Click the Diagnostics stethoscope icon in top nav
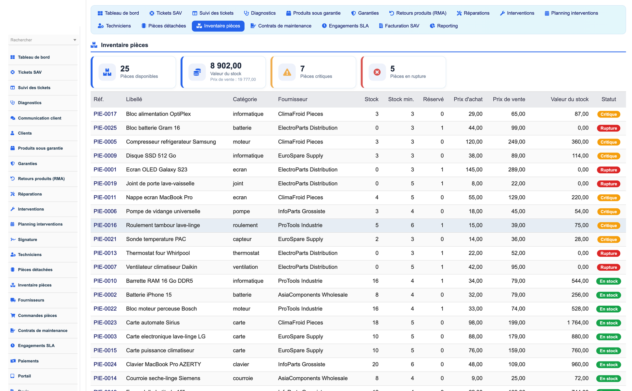The image size is (632, 391). point(246,13)
